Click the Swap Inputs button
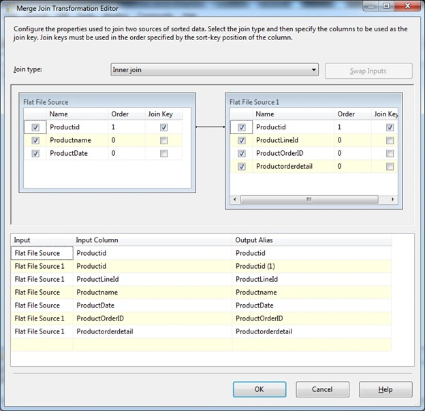This screenshot has width=425, height=411. point(368,71)
